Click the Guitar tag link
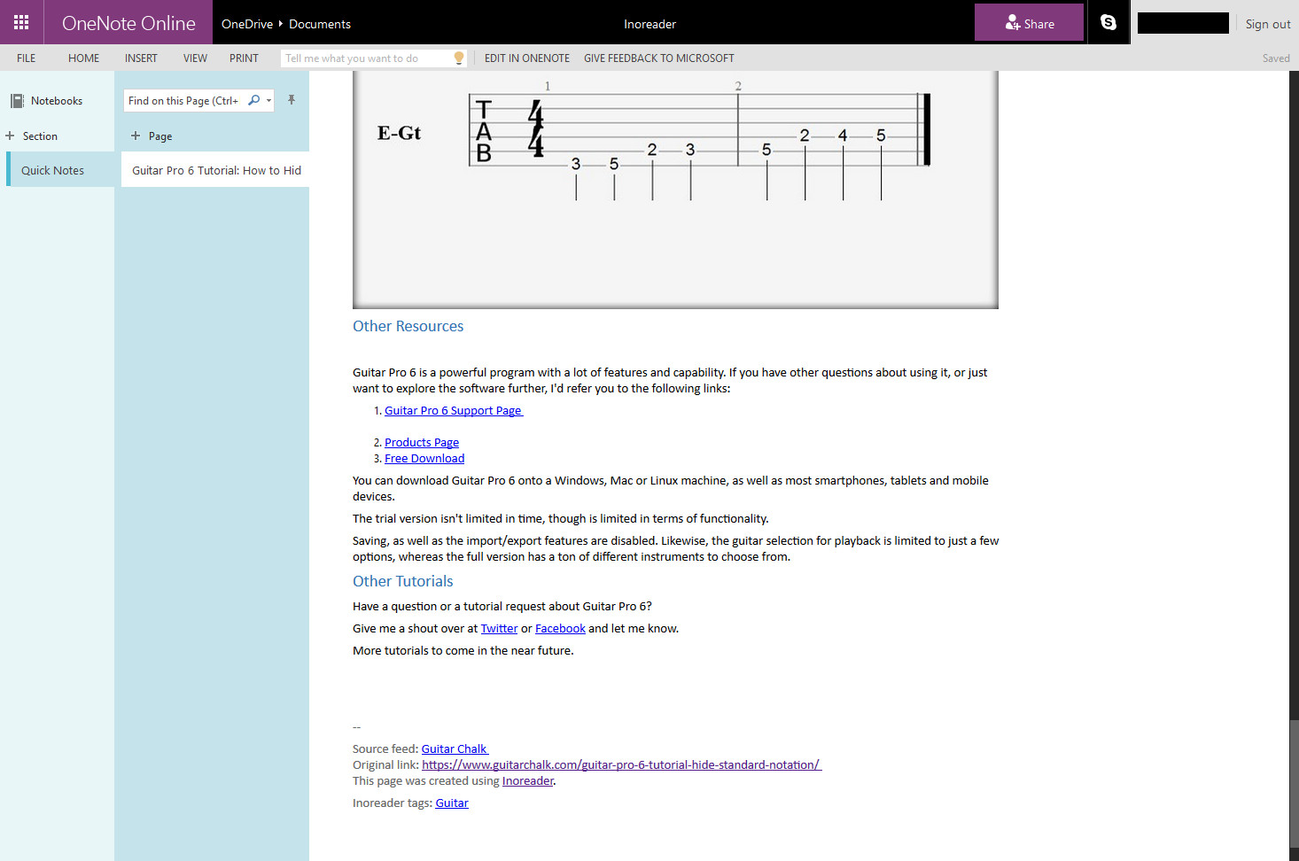 pos(452,803)
